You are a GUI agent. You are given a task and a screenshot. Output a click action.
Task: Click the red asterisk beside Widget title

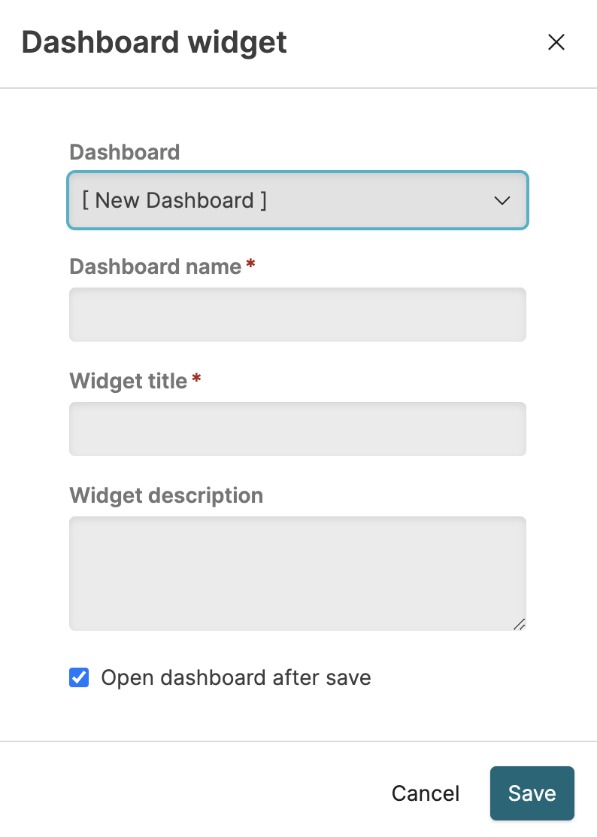click(196, 379)
